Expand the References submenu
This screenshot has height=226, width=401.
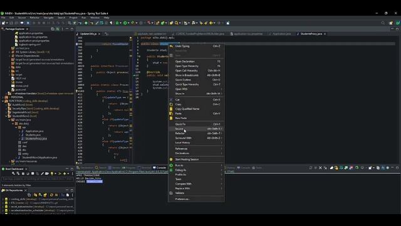click(196, 149)
